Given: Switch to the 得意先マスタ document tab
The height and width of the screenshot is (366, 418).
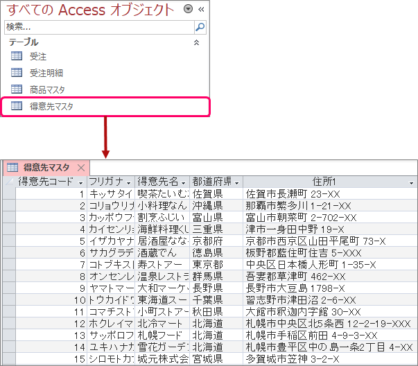Looking at the screenshot, I should pos(46,167).
